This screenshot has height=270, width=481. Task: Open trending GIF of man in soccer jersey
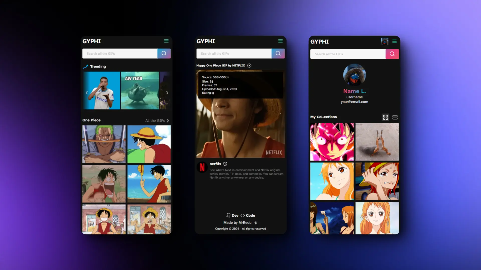[102, 90]
